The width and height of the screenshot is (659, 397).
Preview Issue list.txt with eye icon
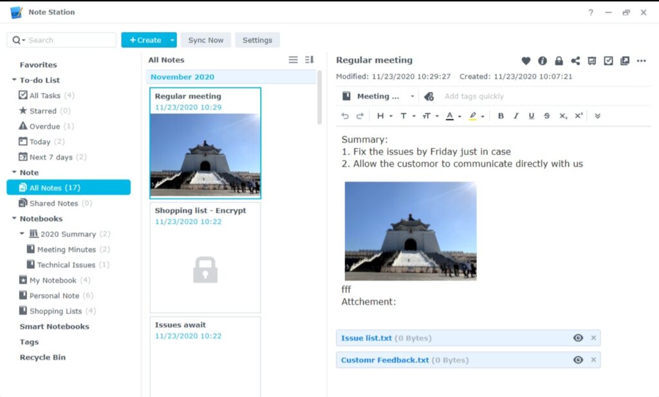pos(578,338)
